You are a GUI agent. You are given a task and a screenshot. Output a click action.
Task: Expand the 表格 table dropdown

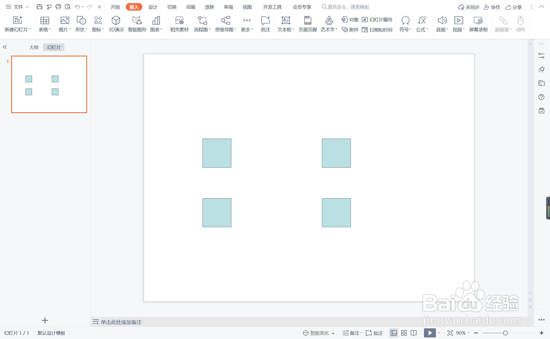pos(45,29)
